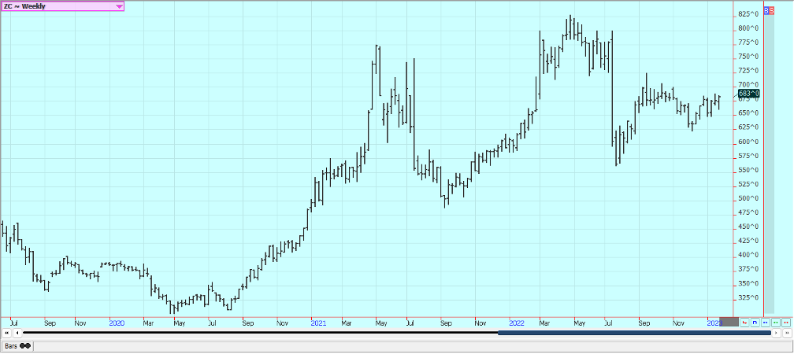Click the 500^0 price axis label

point(748,198)
